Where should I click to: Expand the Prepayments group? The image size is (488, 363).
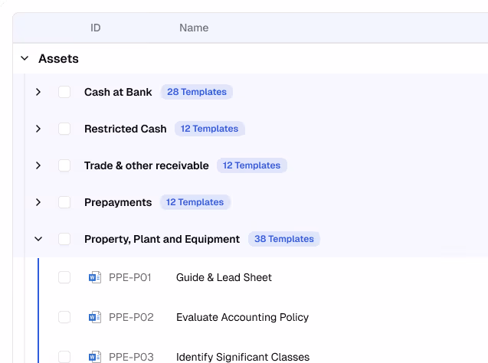(38, 202)
